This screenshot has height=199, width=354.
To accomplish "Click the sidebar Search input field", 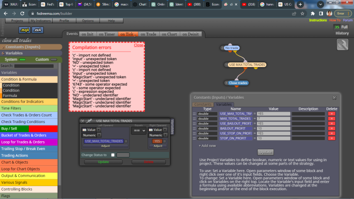I will point(34,66).
